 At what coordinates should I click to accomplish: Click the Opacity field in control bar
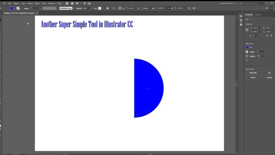[x=86, y=8]
